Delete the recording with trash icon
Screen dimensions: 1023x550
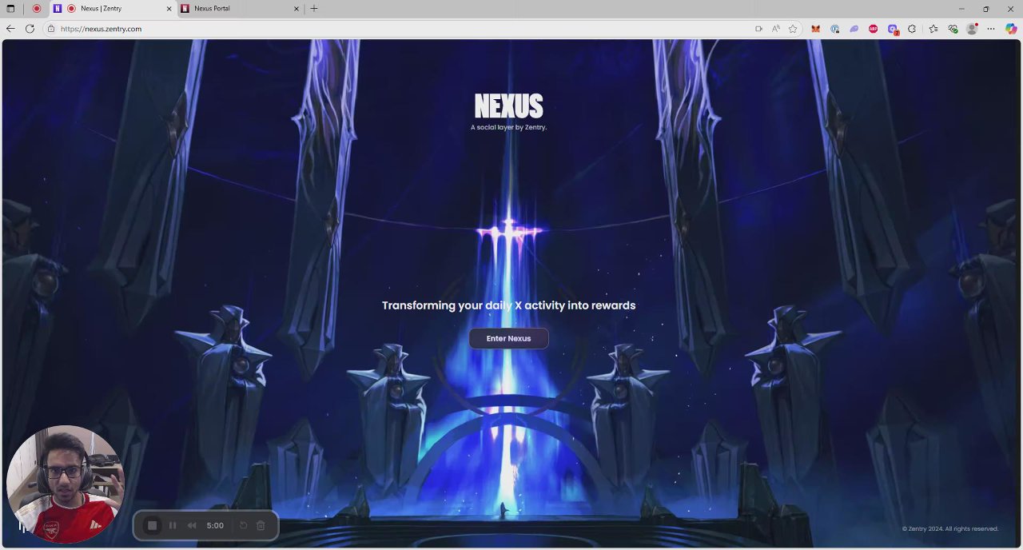point(261,525)
